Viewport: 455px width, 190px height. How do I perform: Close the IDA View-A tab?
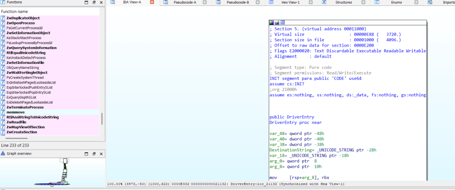[152, 3]
